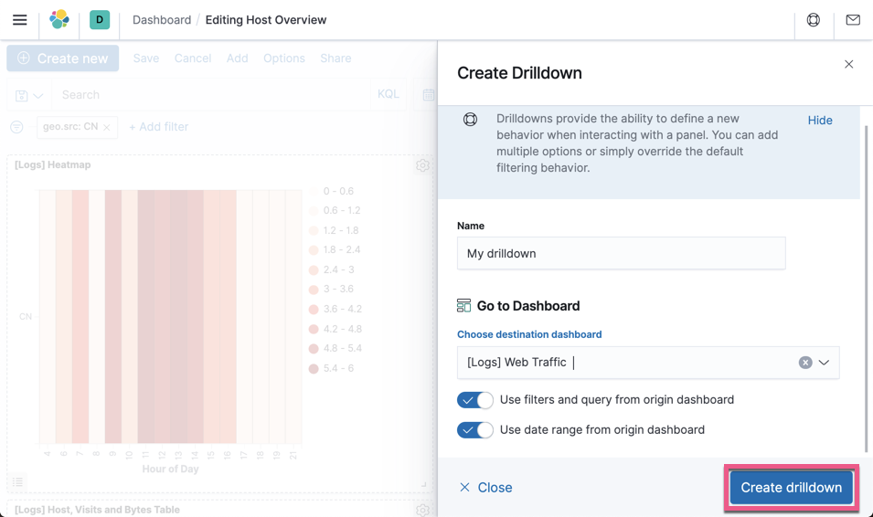Image resolution: width=873 pixels, height=517 pixels.
Task: Click the Choose destination dashboard label
Action: pos(529,334)
